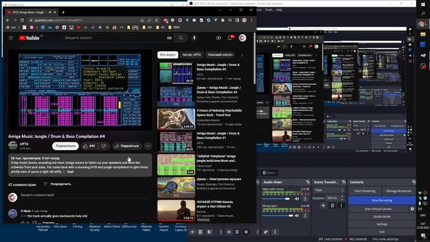
Task: Add a source in OBS sources toolbar
Action: [229, 232]
